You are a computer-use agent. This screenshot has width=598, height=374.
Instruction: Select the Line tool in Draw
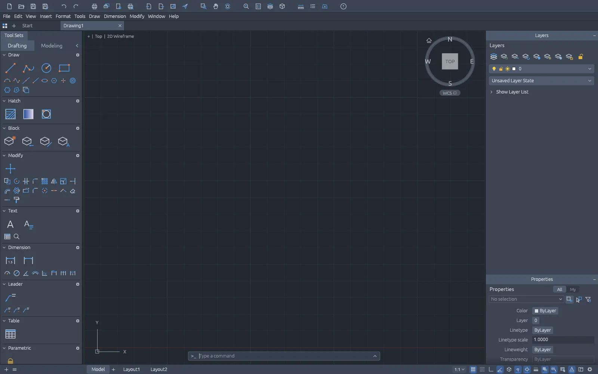[x=10, y=68]
